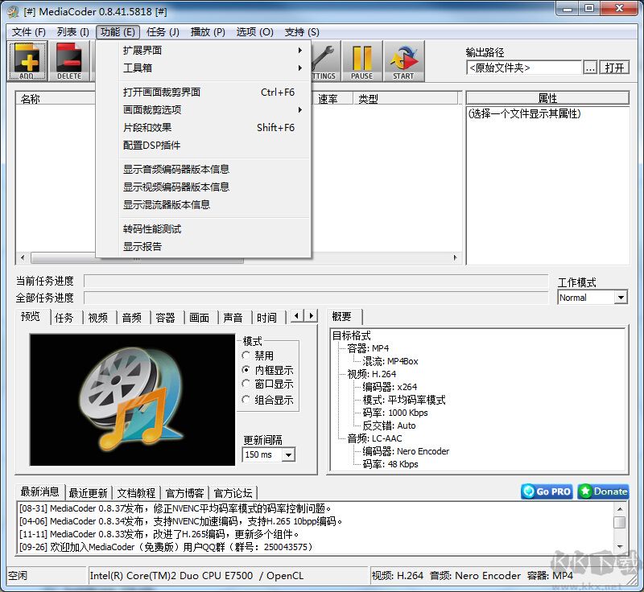Open the 更新间隔 150 ms dropdown
The height and width of the screenshot is (592, 644).
[289, 455]
